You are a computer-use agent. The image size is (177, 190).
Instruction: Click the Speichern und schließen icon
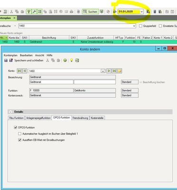11,60
